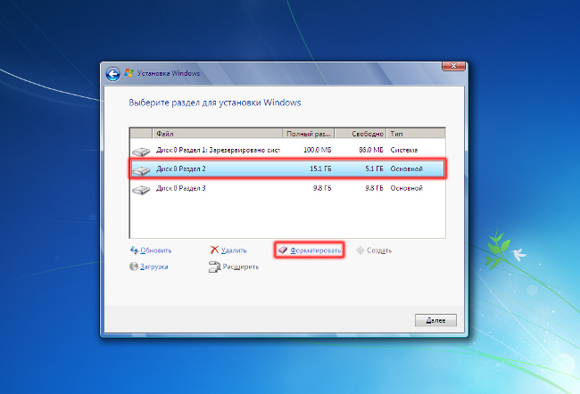
Task: Select row Диск 0 Раздел 1: Зарезервировано
Action: coord(287,150)
